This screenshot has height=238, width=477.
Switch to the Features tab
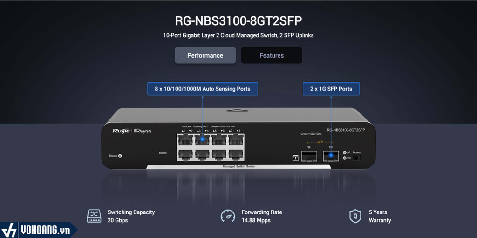click(x=272, y=55)
